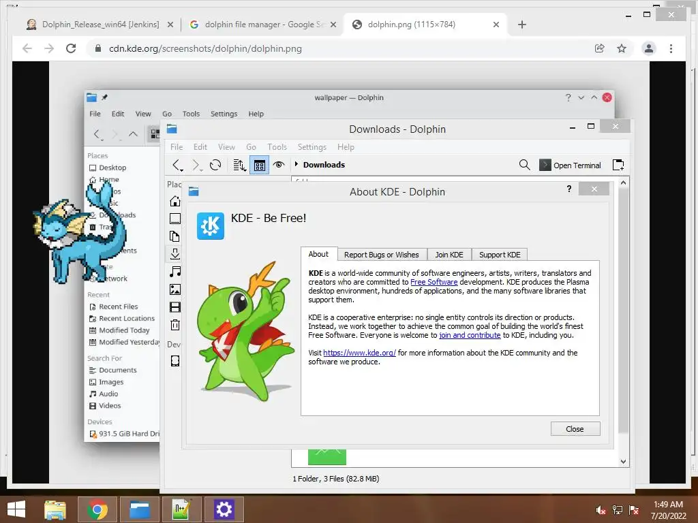698x523 pixels.
Task: Select the Music note icon in Places panel
Action: (x=175, y=271)
